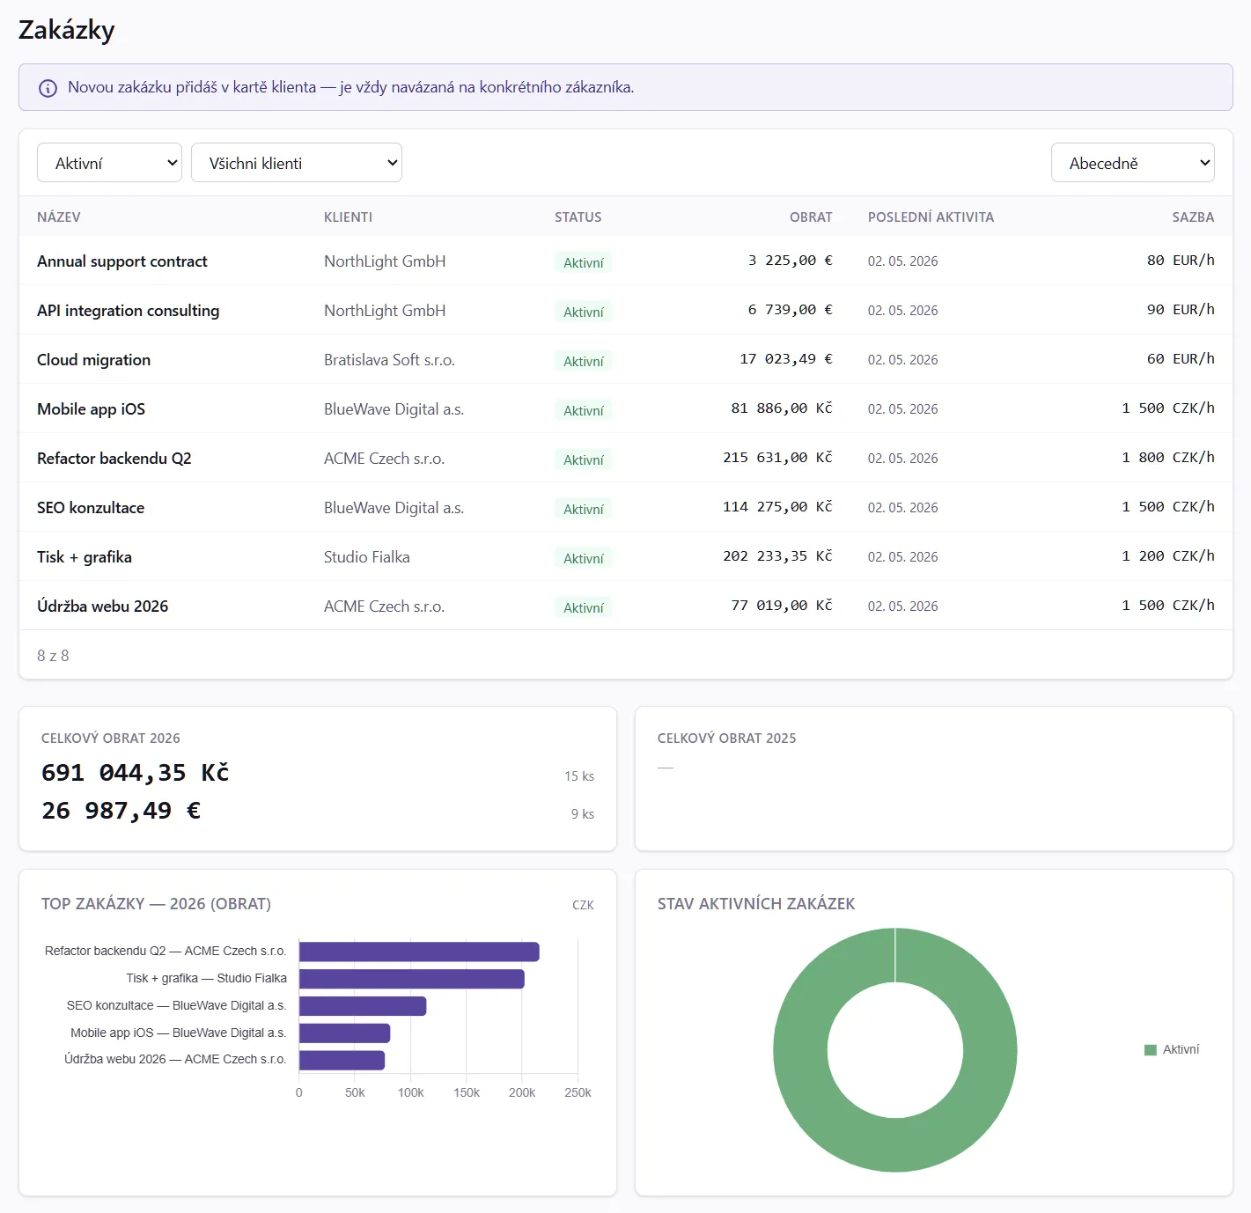Click client Bratislava Soft s.r.o.
The width and height of the screenshot is (1251, 1213).
click(389, 360)
